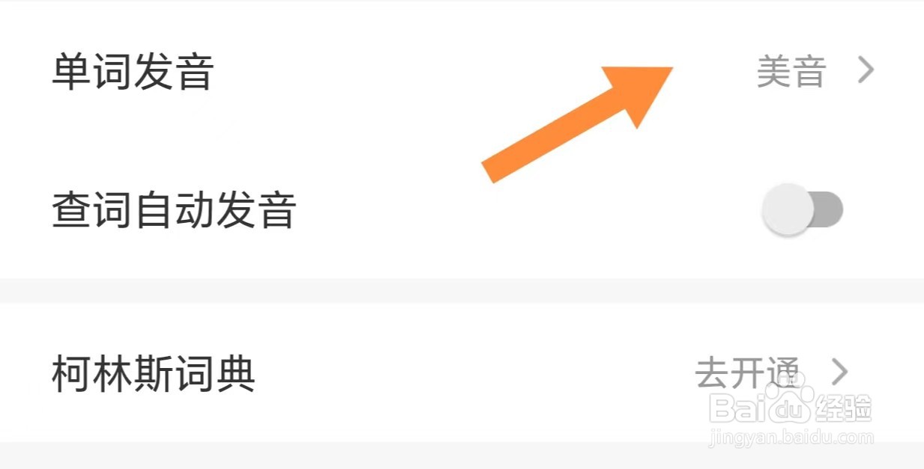Toggle the 查词自动发音 switch
Viewport: 924px width, 469px height.
click(803, 210)
